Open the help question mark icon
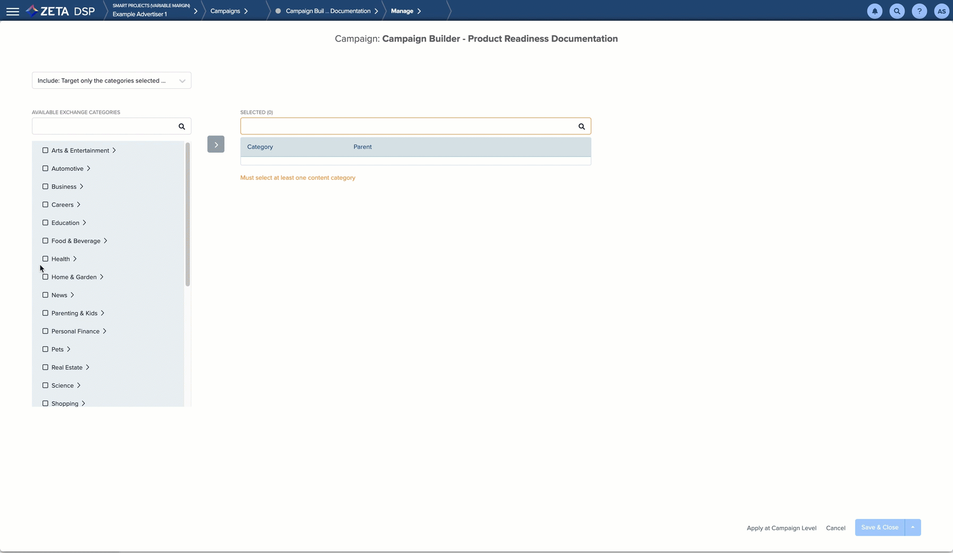This screenshot has height=553, width=953. 919,11
